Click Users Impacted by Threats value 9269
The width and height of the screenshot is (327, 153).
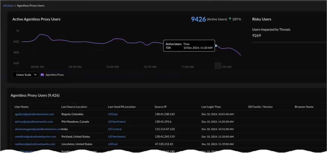point(256,35)
